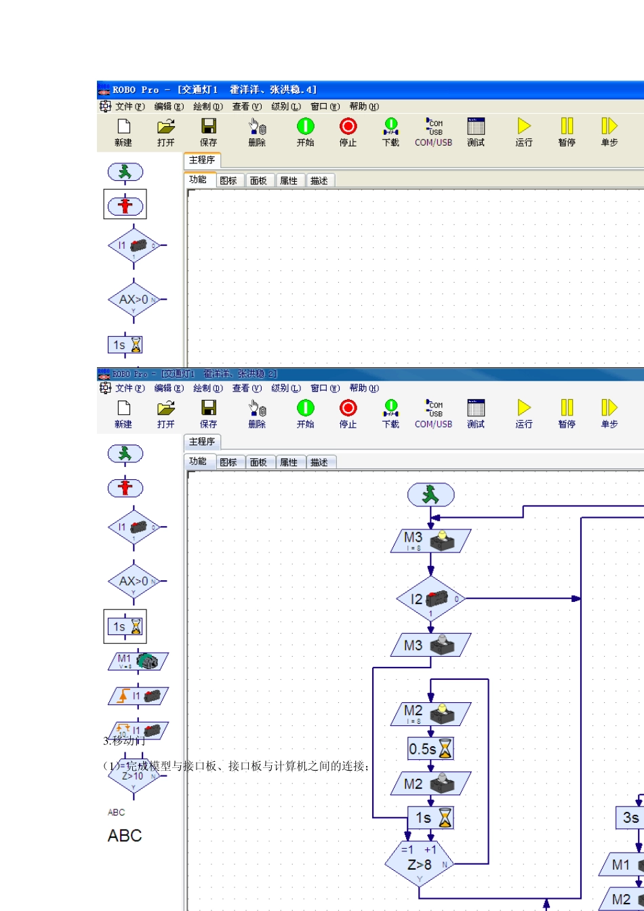The width and height of the screenshot is (644, 911).
Task: Click 打开 folder icon in upper window toolbar
Action: [x=166, y=132]
